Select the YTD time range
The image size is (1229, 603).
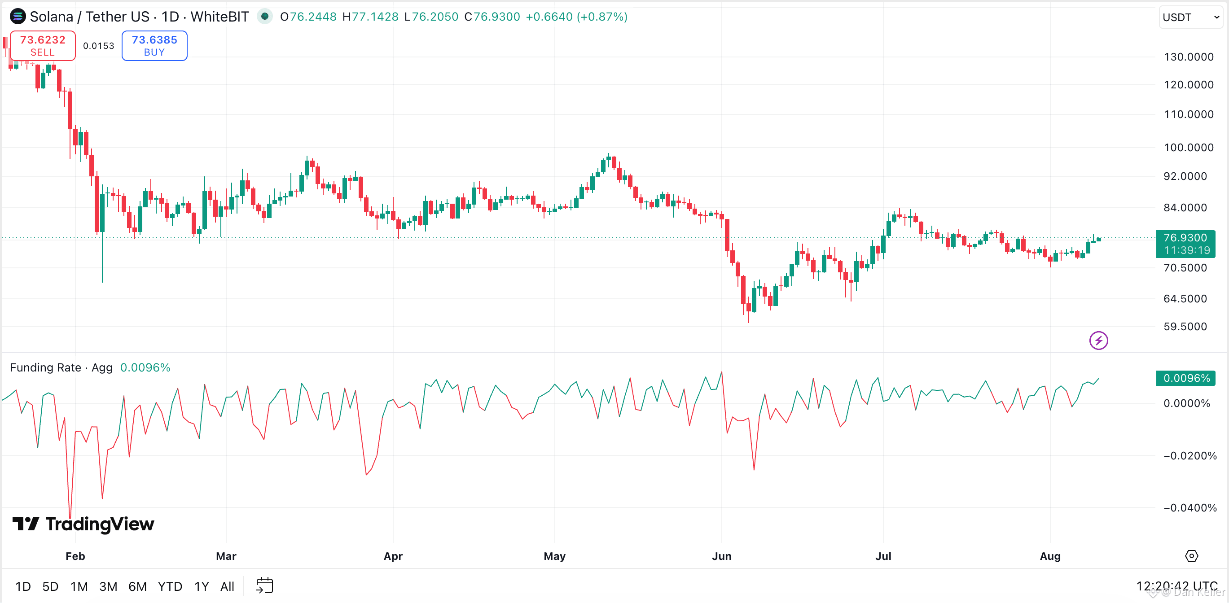(170, 586)
